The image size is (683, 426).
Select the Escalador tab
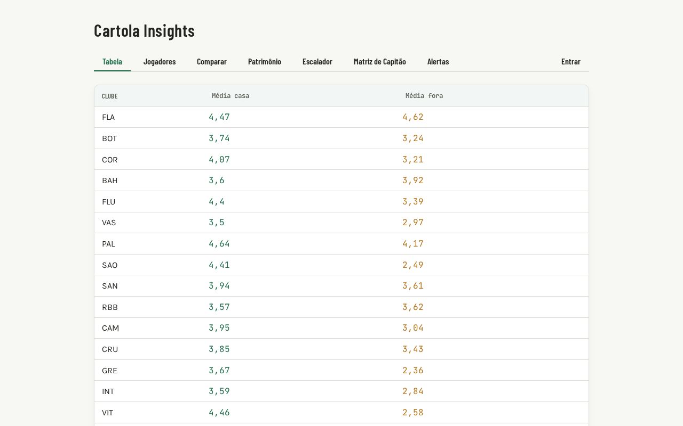click(x=317, y=62)
